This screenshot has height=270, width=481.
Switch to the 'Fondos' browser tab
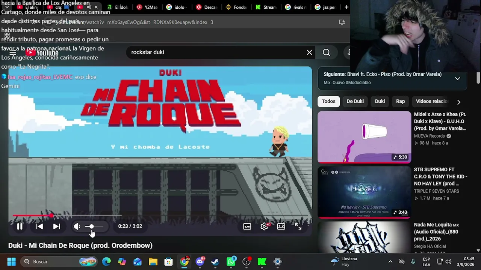[x=236, y=7]
